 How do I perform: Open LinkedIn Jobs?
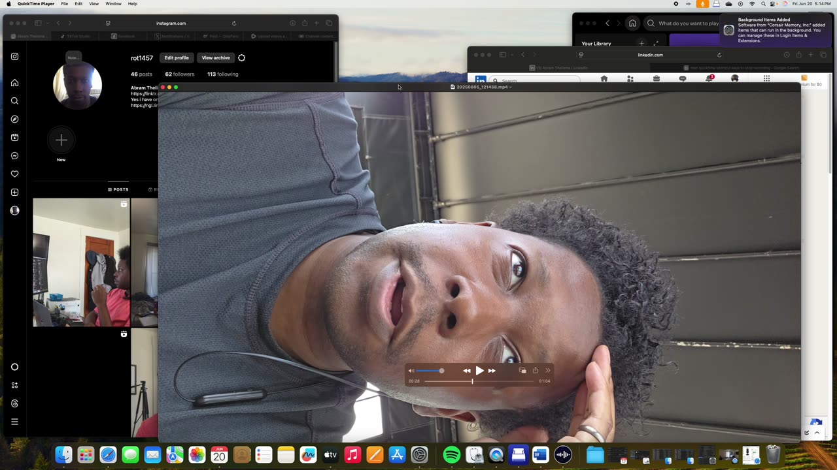click(656, 79)
